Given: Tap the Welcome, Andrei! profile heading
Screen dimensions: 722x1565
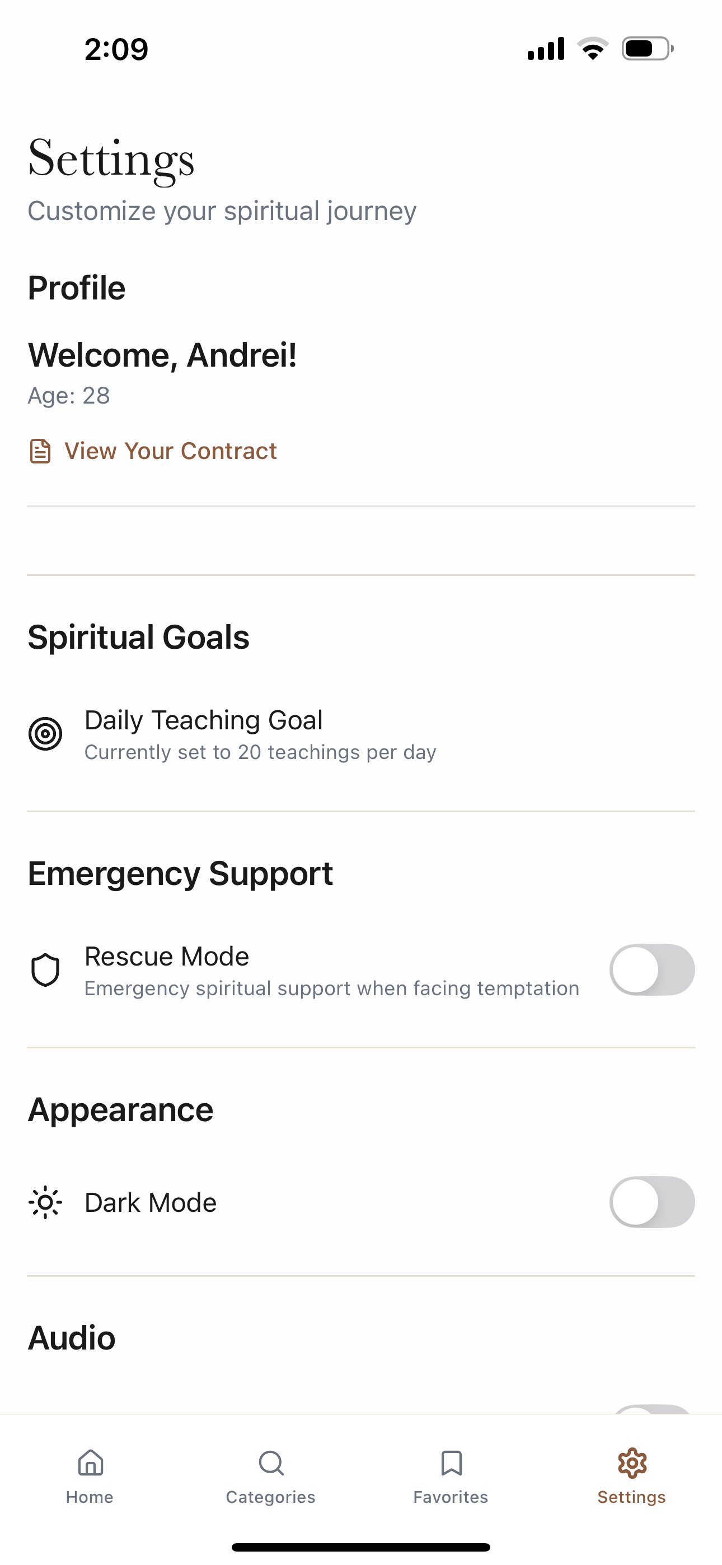Looking at the screenshot, I should point(162,355).
